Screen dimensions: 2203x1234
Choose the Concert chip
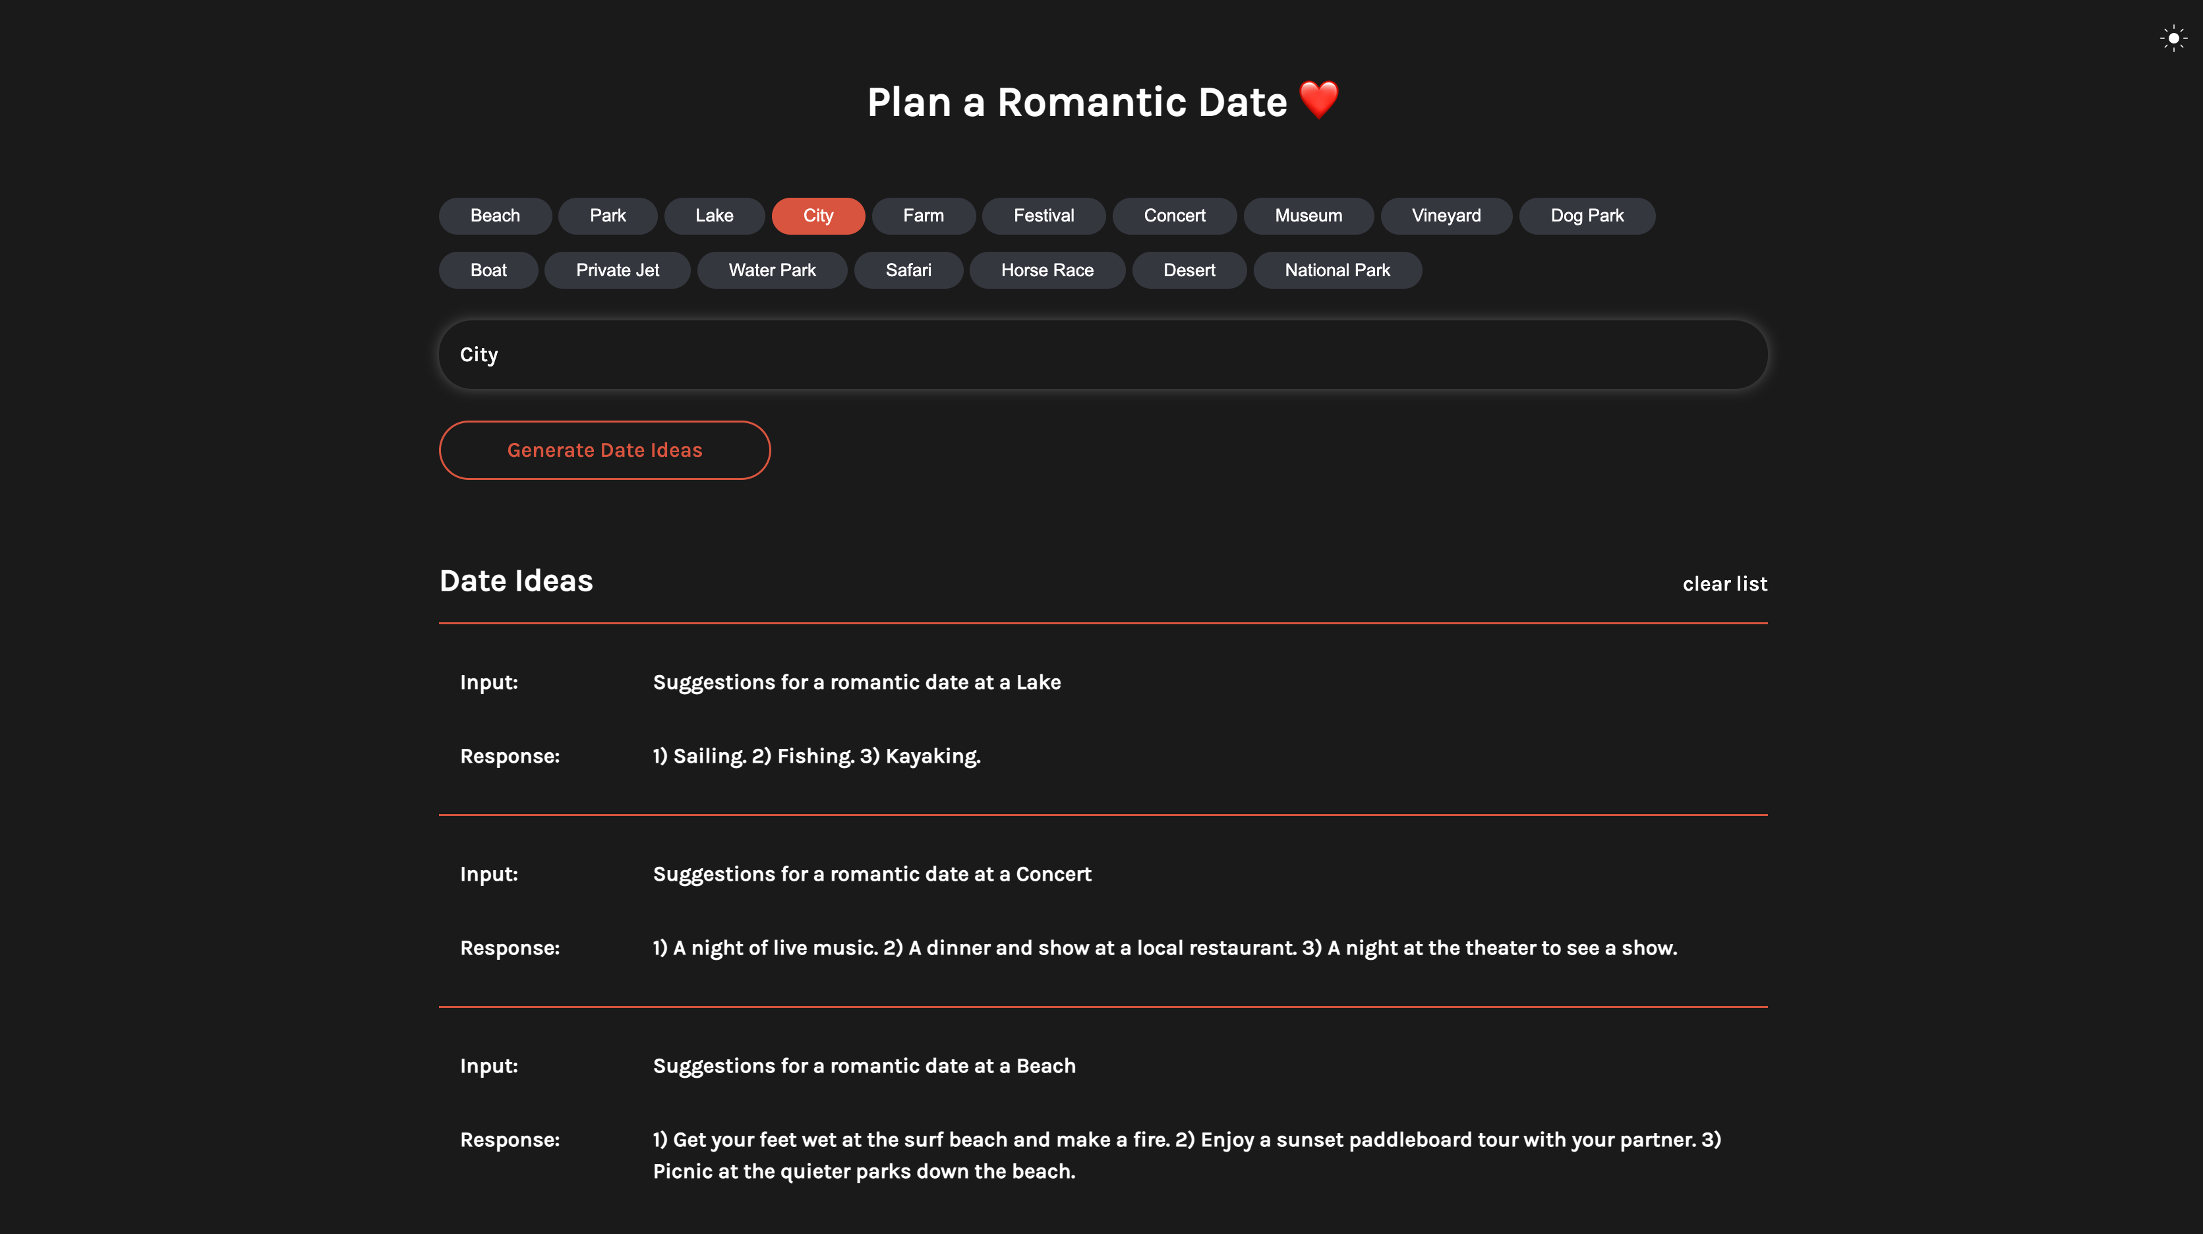(x=1174, y=216)
